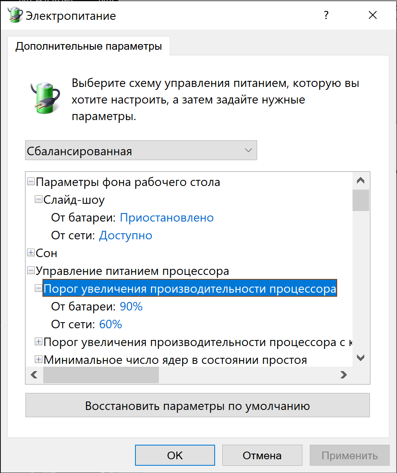Expand the Сон tree node
Viewport: 397px width, 473px height.
tap(31, 253)
